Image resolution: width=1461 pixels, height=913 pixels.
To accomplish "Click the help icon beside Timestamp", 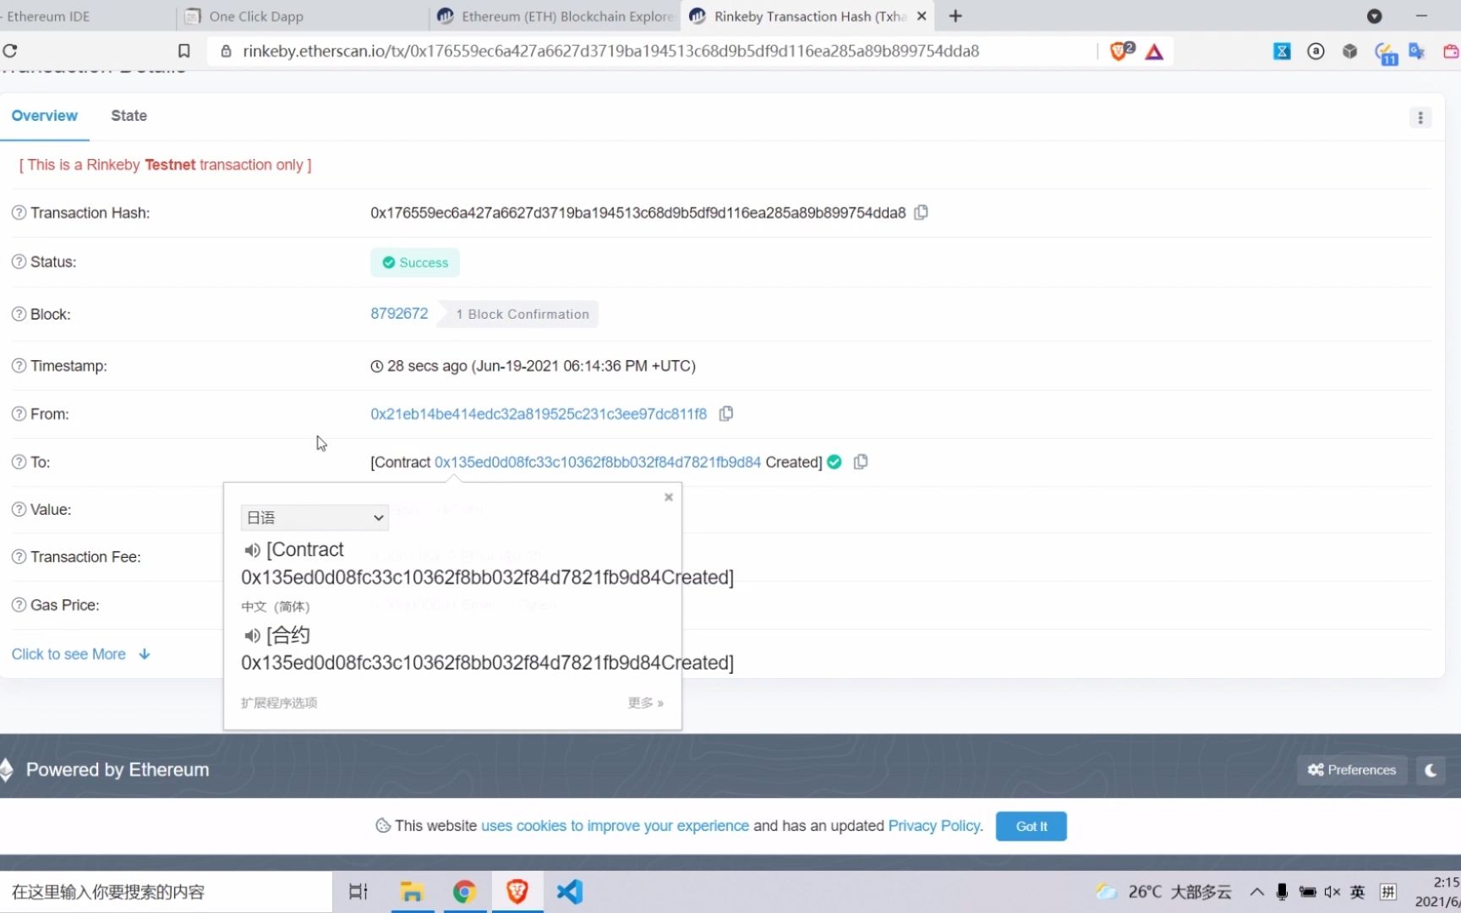I will pos(19,365).
